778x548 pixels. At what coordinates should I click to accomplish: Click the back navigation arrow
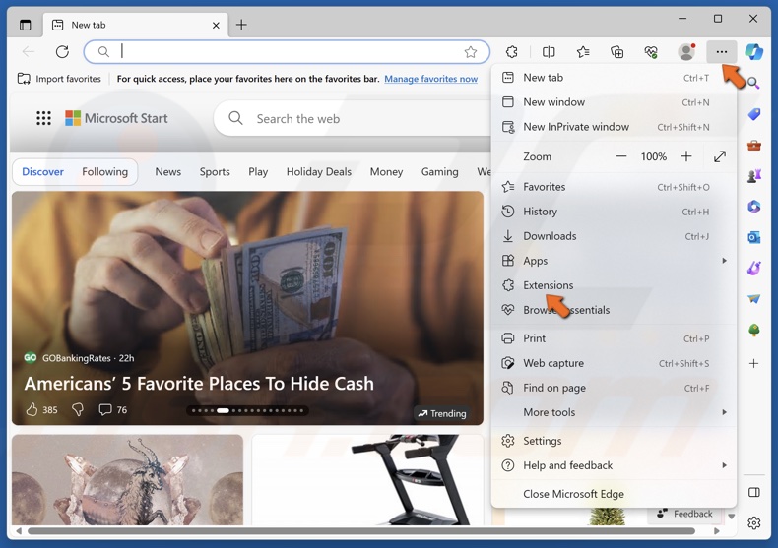pyautogui.click(x=29, y=51)
